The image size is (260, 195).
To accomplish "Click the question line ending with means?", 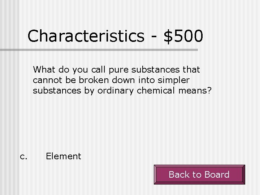I will point(122,91).
